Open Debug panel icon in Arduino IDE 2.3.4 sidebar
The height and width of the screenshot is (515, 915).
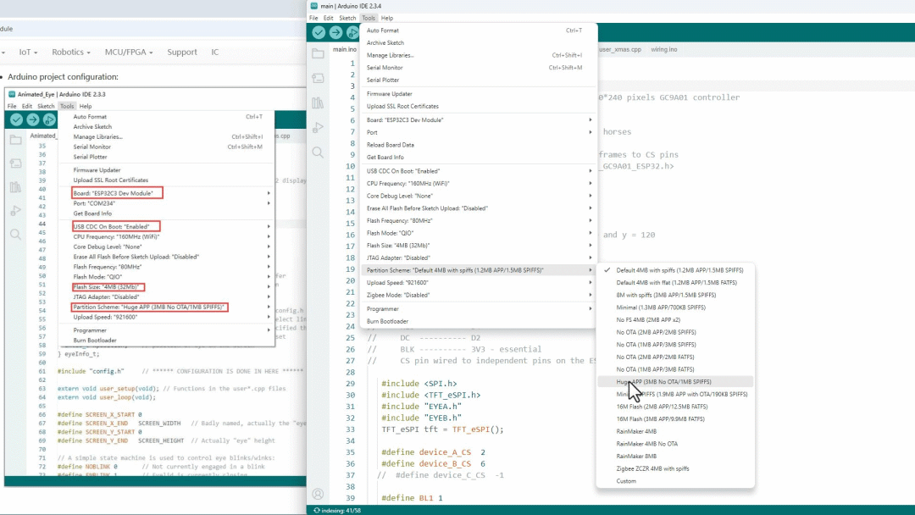[x=318, y=128]
